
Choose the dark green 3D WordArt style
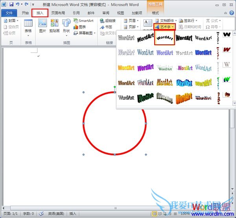[146, 98]
